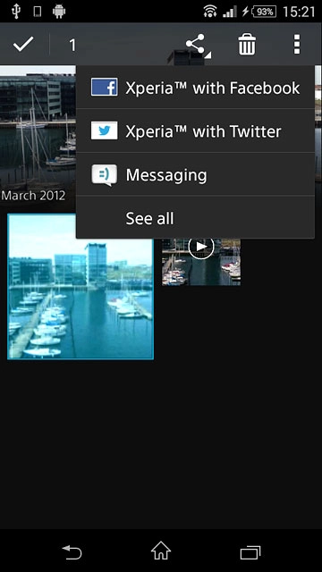The image size is (322, 572).
Task: Click the Messaging smiley bubble icon
Action: (105, 175)
